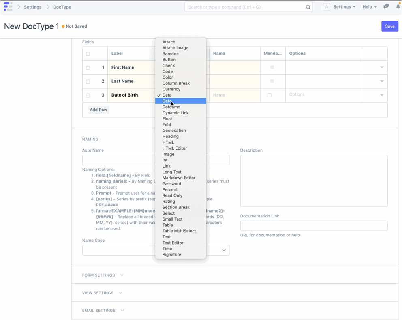Open the notifications bell icon
Viewport: 411px width, 320px height.
(x=398, y=6)
